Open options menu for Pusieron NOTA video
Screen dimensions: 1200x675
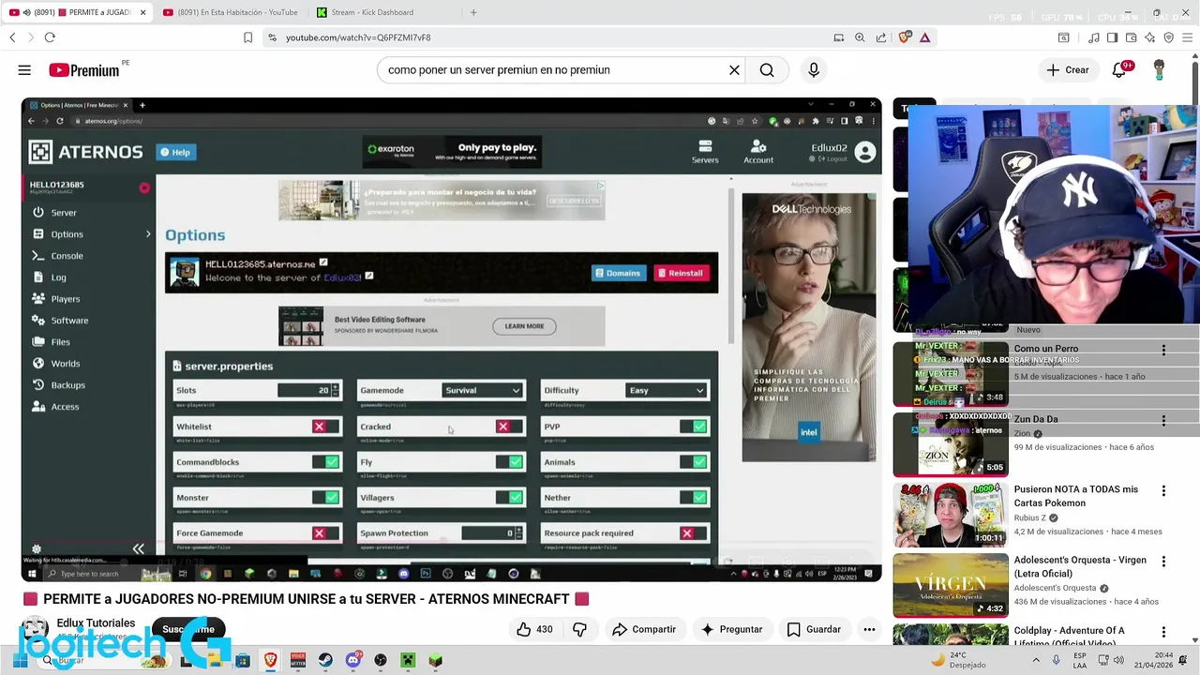1163,490
